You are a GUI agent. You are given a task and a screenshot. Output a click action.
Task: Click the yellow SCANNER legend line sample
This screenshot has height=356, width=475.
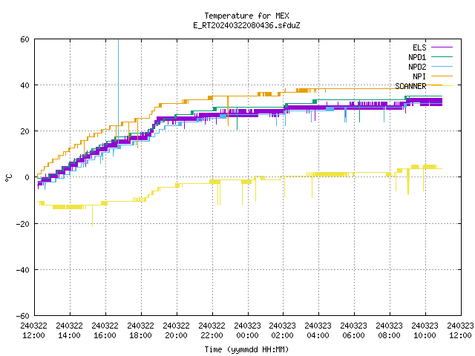coord(442,86)
